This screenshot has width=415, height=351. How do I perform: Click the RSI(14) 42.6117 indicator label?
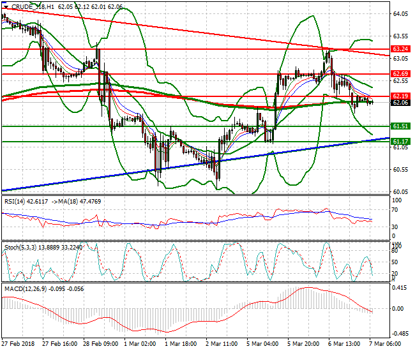tap(26, 202)
